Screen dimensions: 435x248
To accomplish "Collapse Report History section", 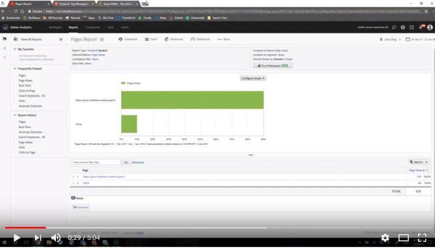I will [15, 115].
